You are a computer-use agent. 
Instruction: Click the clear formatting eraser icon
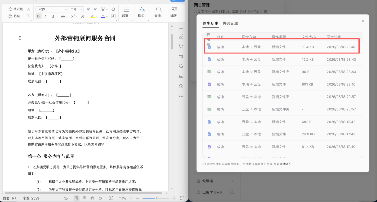coord(113,9)
